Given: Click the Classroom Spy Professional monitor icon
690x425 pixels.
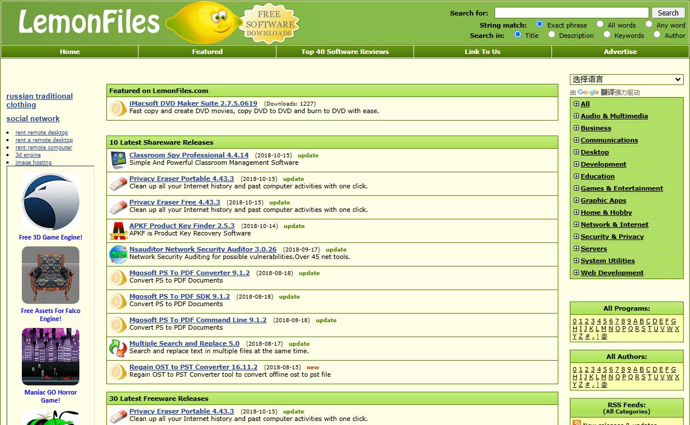Looking at the screenshot, I should [118, 160].
